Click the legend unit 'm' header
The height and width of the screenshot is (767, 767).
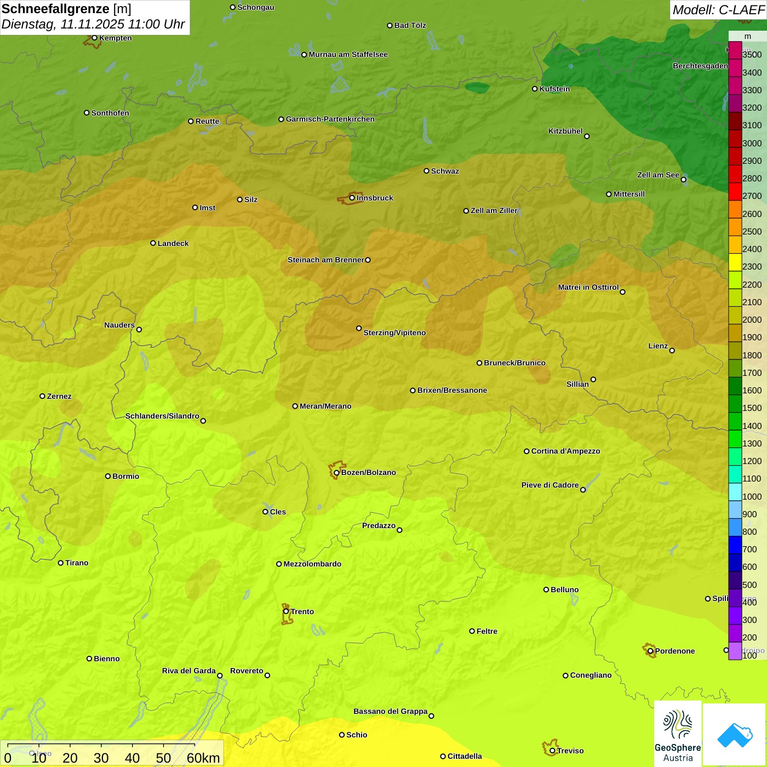point(748,36)
